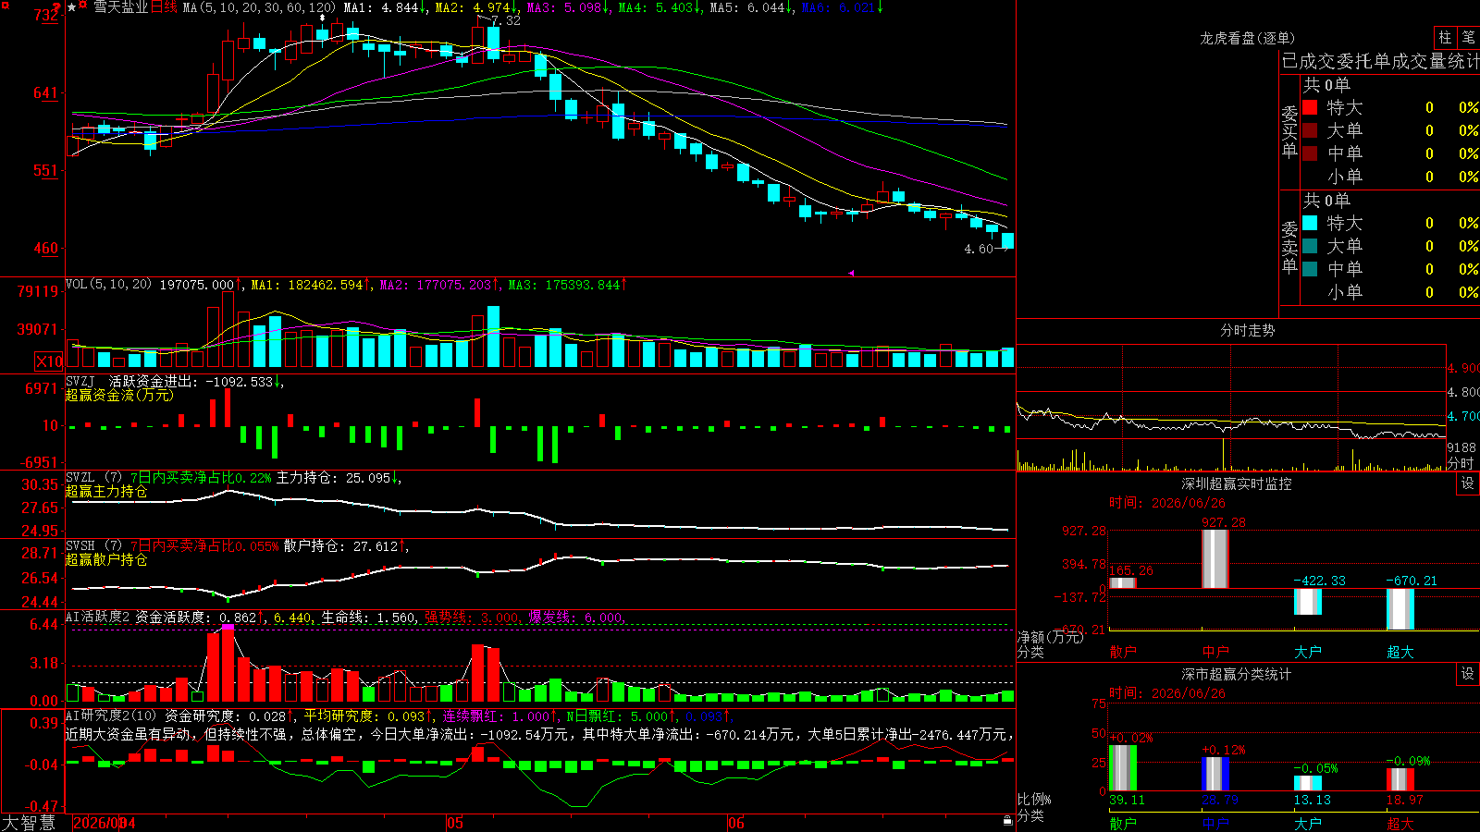
Task: Click the 9188 volume label in 分时走势
Action: 1461,447
